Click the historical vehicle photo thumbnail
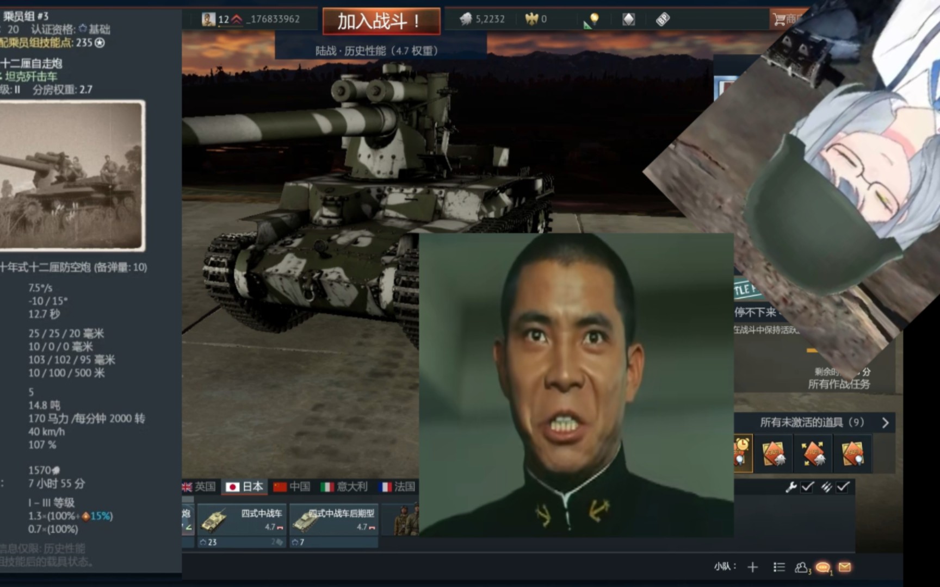The width and height of the screenshot is (940, 587). (x=72, y=176)
